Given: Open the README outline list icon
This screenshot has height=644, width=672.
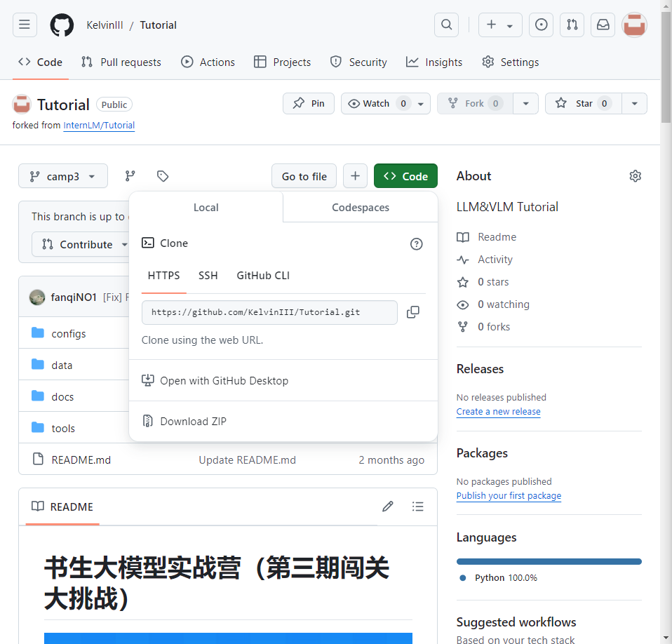Looking at the screenshot, I should 417,507.
